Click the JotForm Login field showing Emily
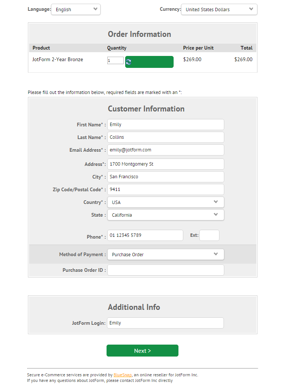Screen dimensions: 285x386 pyautogui.click(x=165, y=322)
